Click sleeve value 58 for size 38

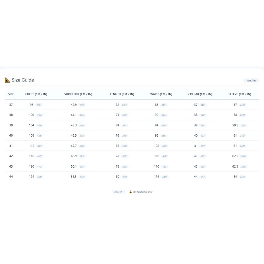pyautogui.click(x=235, y=115)
